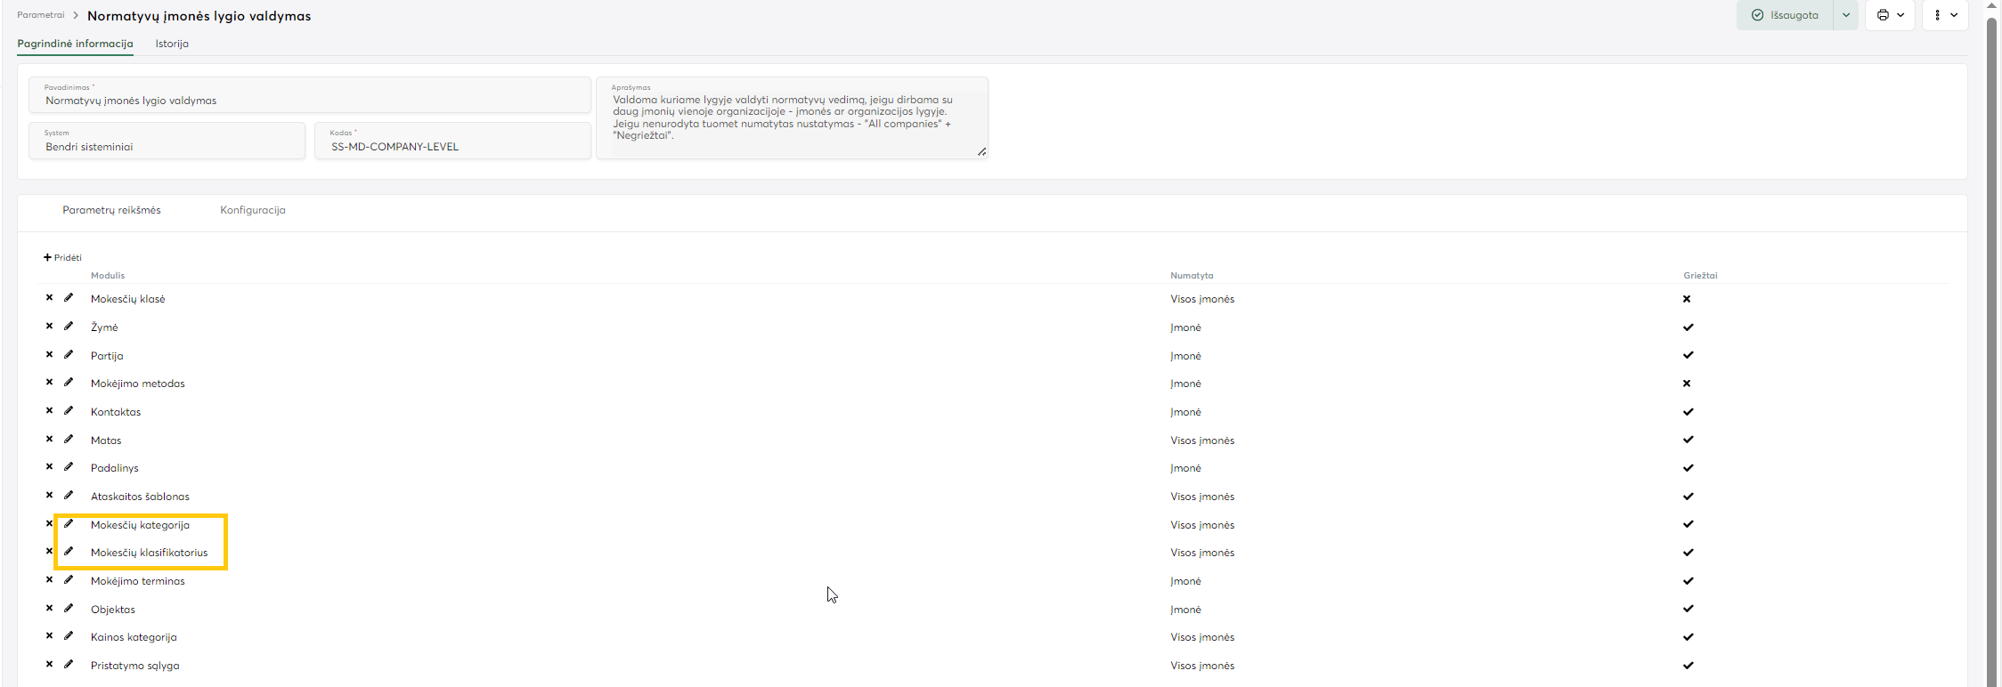2002x687 pixels.
Task: Click pencil icon next to Padalinys
Action: point(69,467)
